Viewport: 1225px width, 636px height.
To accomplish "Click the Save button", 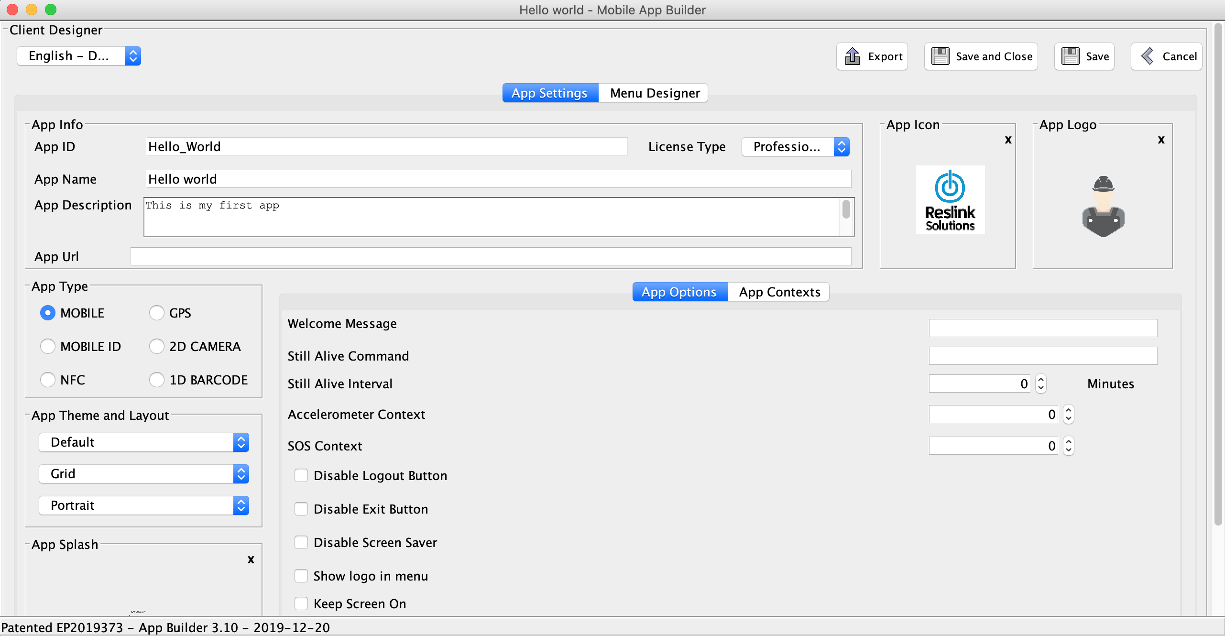I will (x=1084, y=56).
